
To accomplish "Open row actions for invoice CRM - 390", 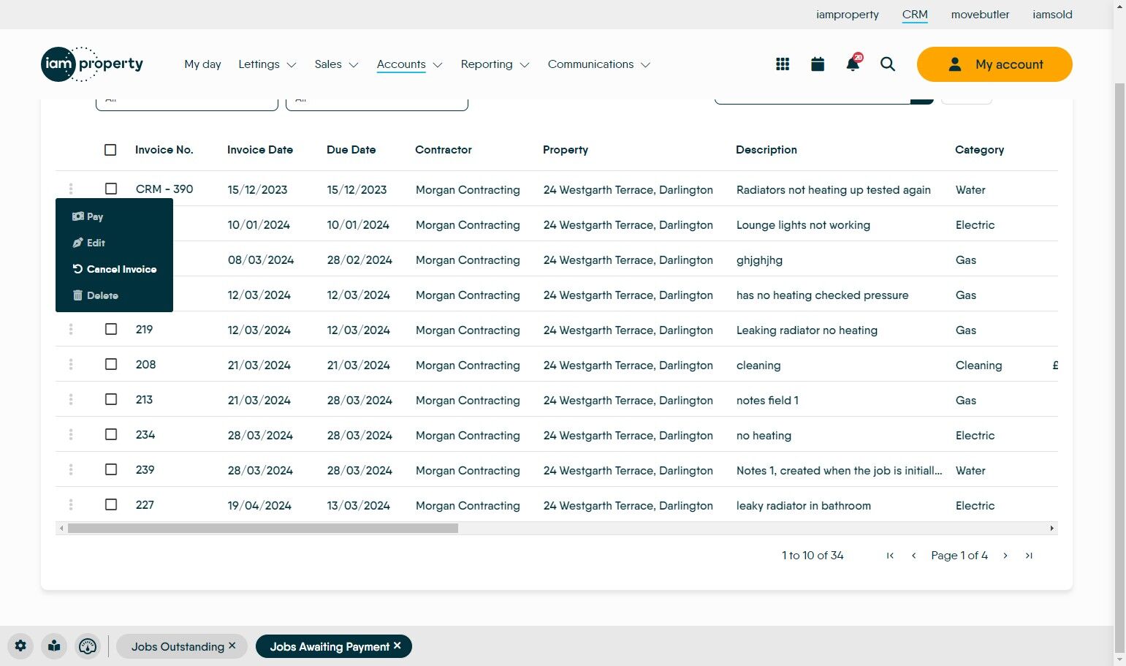I will click(71, 189).
